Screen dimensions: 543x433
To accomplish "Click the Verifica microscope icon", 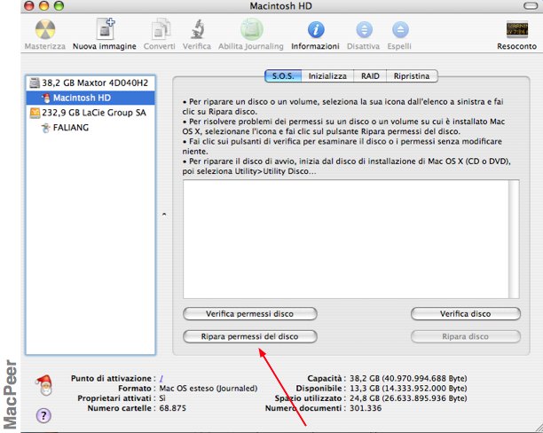I will (197, 29).
